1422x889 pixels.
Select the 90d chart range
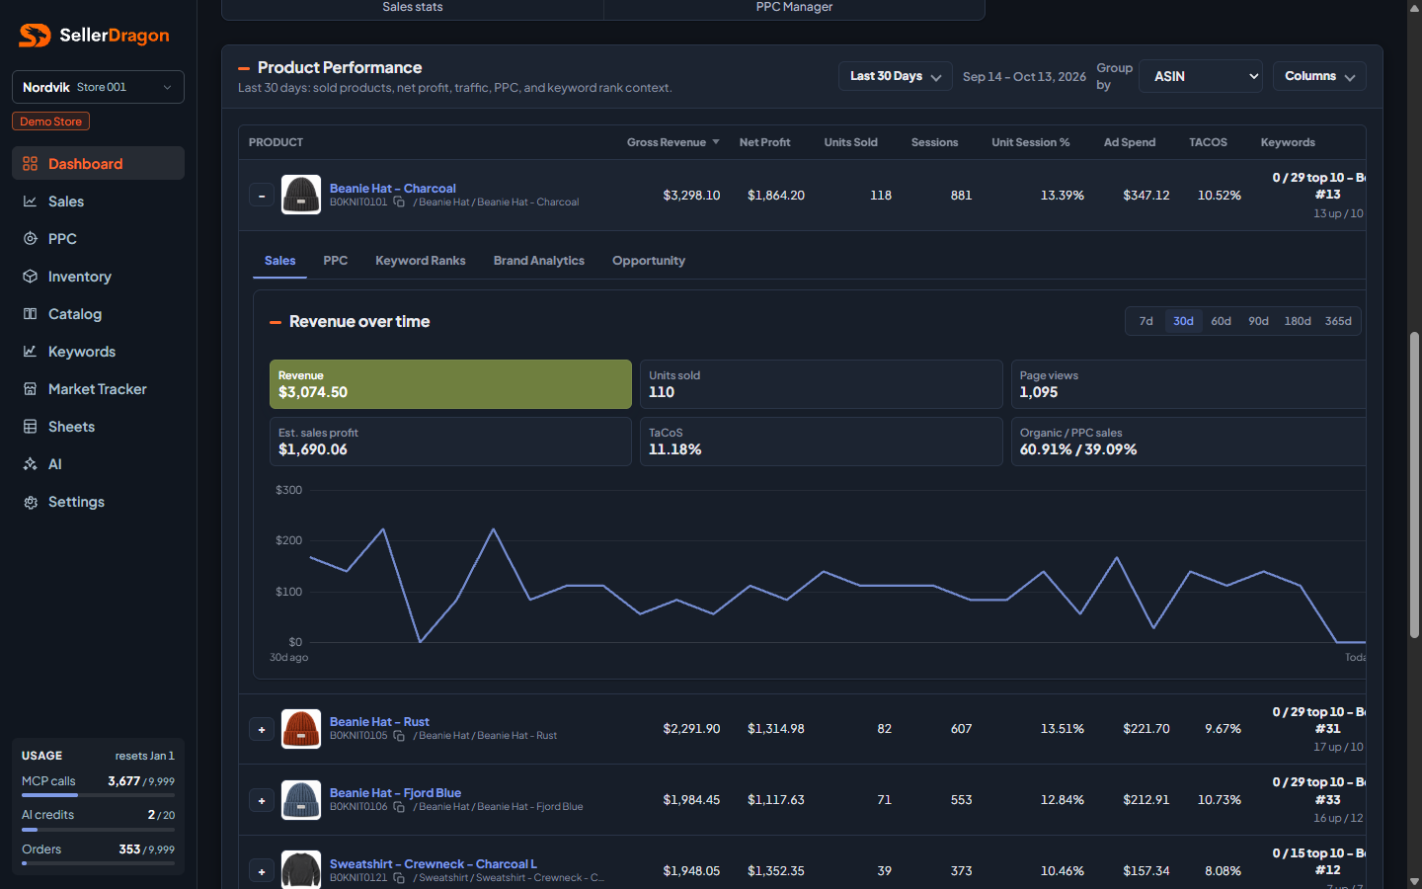[x=1258, y=321]
